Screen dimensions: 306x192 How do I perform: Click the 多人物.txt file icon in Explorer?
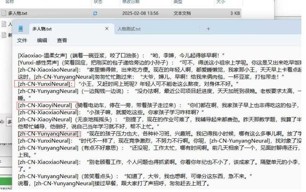click(4, 14)
